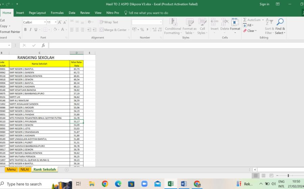304x189 pixels.
Task: Open accounting number format icon
Action: click(x=134, y=29)
